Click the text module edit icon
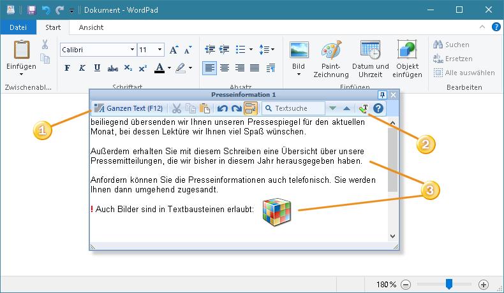The height and width of the screenshot is (293, 504). click(364, 109)
